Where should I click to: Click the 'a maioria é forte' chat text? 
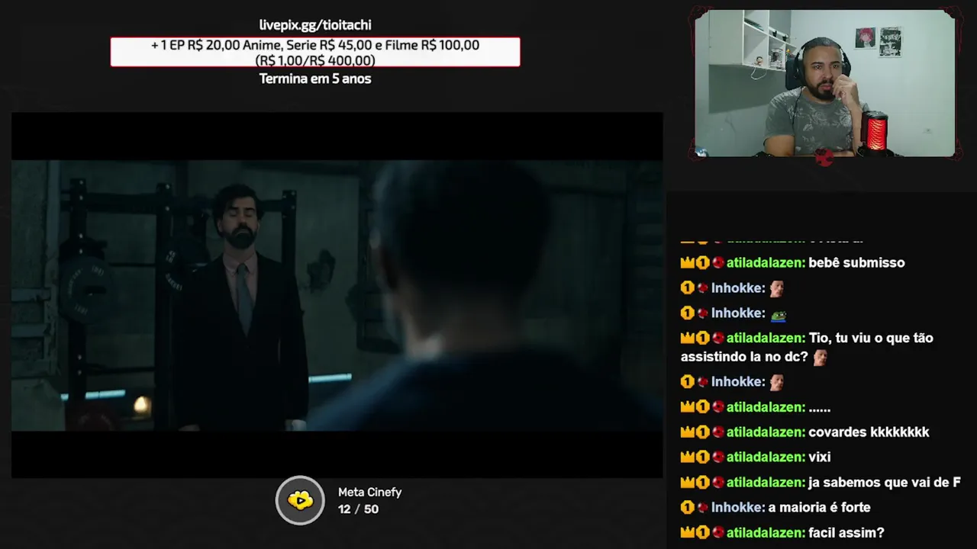click(x=820, y=508)
